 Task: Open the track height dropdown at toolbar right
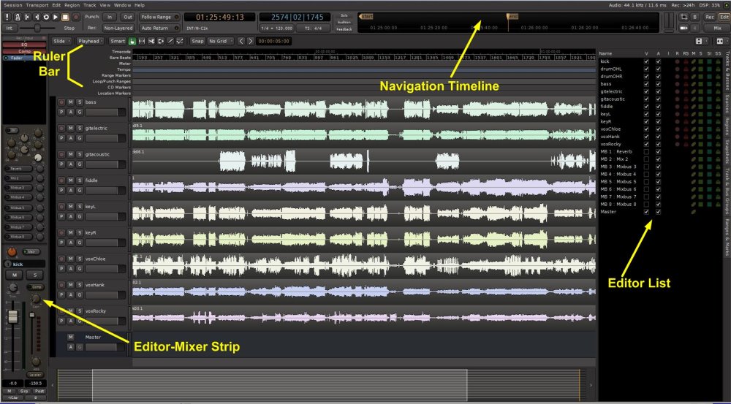click(701, 42)
